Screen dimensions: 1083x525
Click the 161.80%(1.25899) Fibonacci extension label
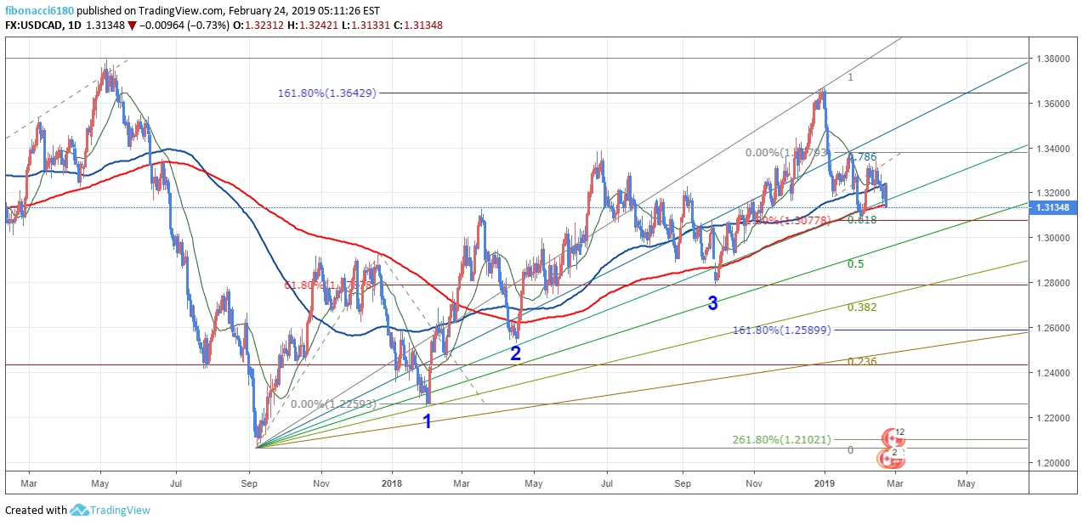click(781, 330)
